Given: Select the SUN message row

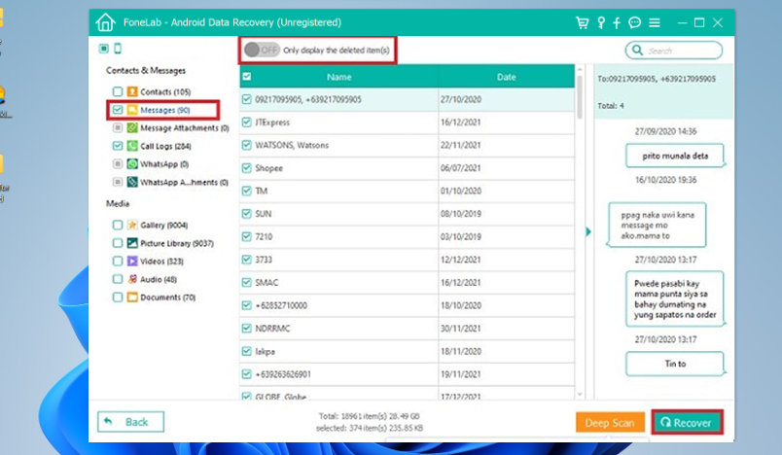Looking at the screenshot, I should 407,214.
